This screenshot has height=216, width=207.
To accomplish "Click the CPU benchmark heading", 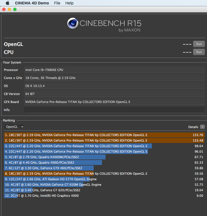I will pos(9,52).
